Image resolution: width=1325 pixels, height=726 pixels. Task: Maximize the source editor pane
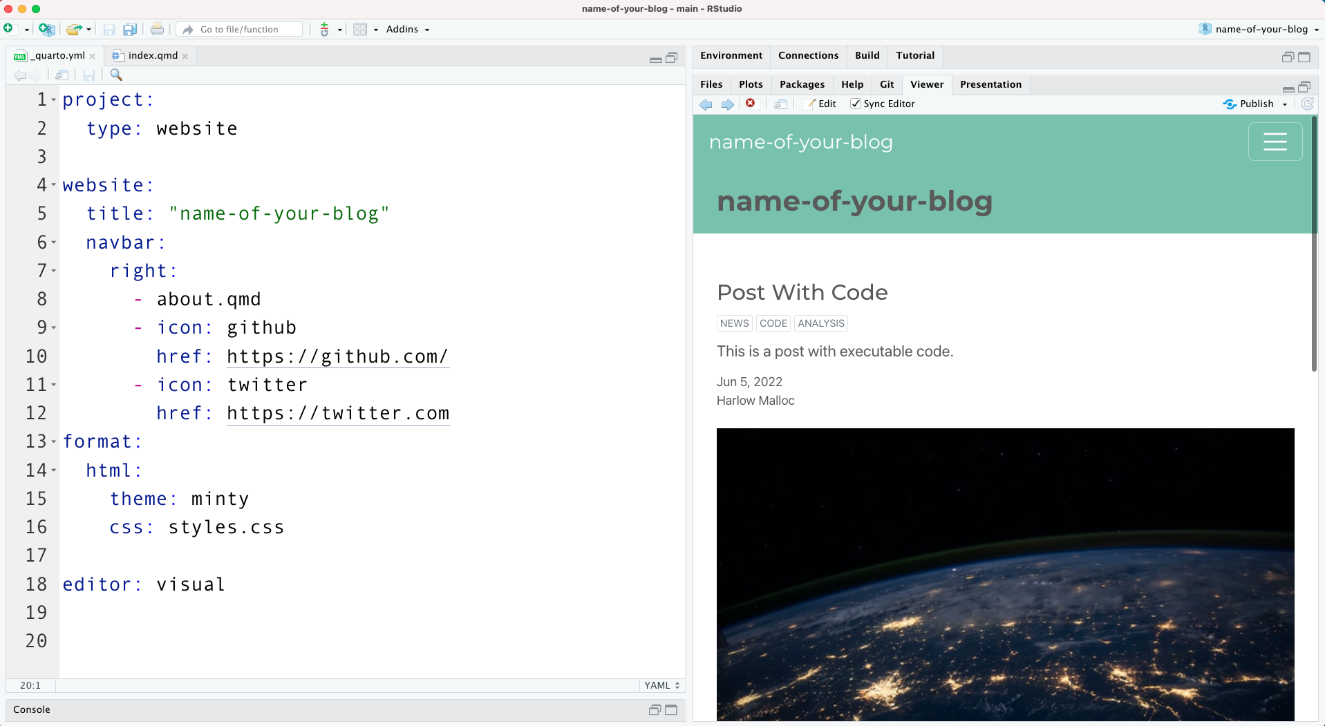pyautogui.click(x=671, y=58)
